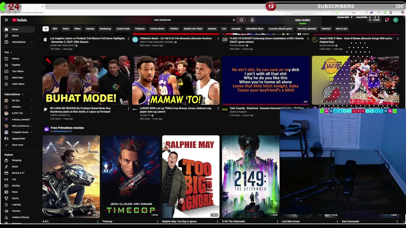
Task: Open Courses under Explore
Action: [19, 211]
